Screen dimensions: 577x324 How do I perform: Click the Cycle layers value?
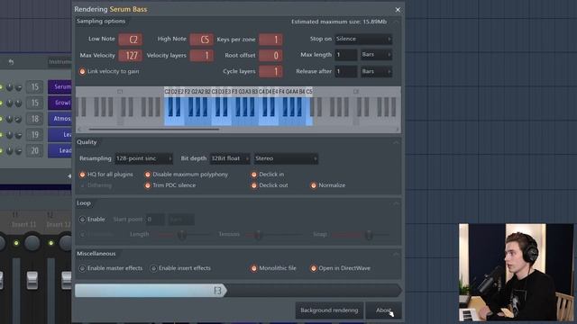[270, 71]
